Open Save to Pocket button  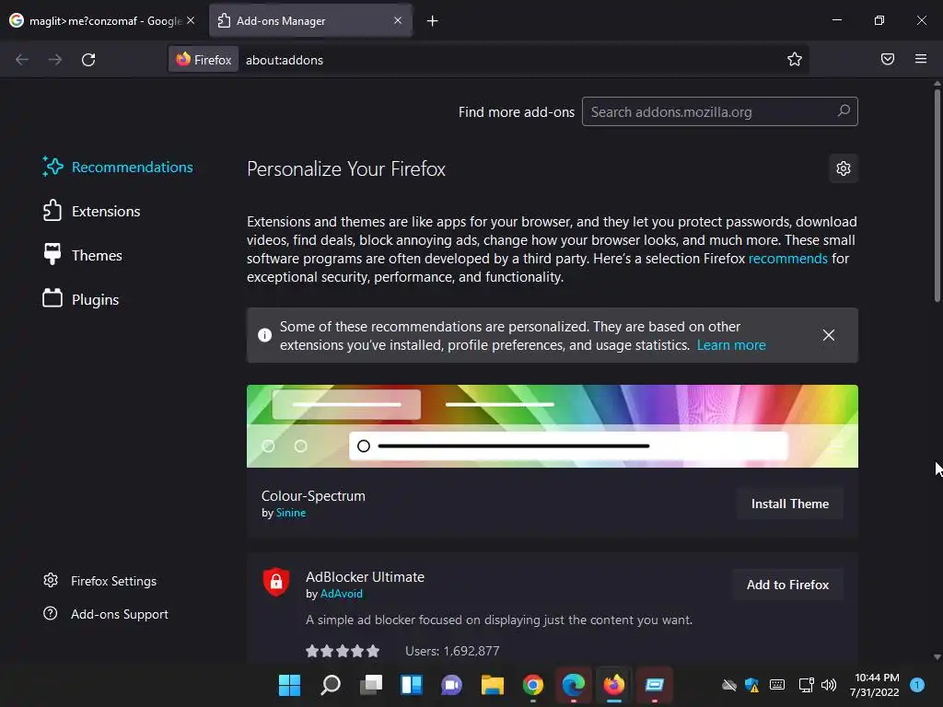coord(887,59)
